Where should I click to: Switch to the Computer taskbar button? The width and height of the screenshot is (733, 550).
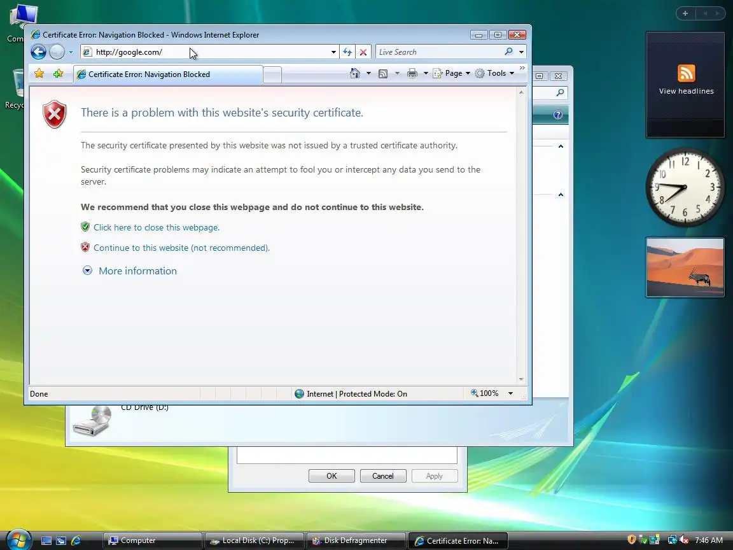click(x=153, y=540)
